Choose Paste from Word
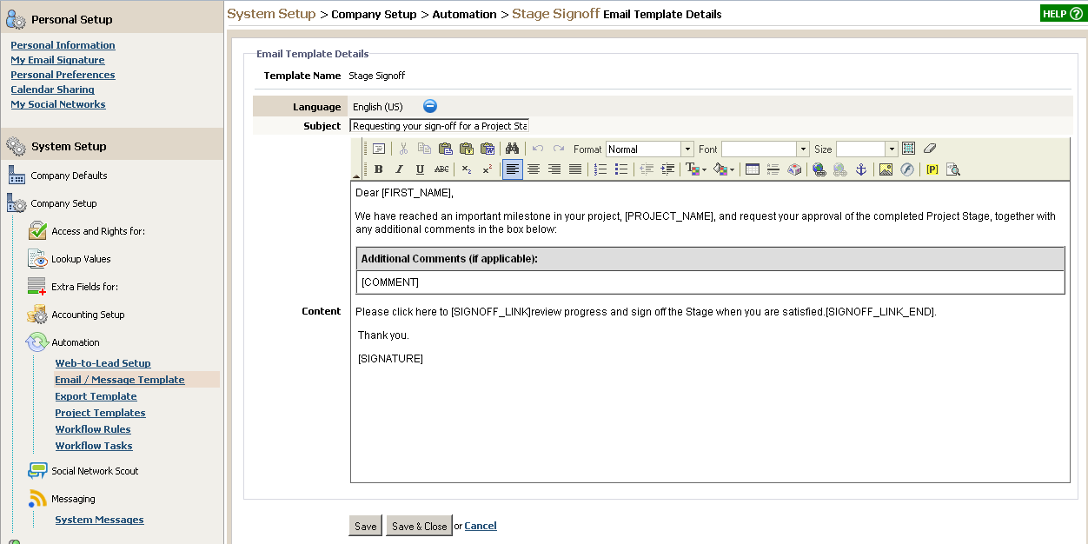This screenshot has width=1088, height=544. coord(487,149)
